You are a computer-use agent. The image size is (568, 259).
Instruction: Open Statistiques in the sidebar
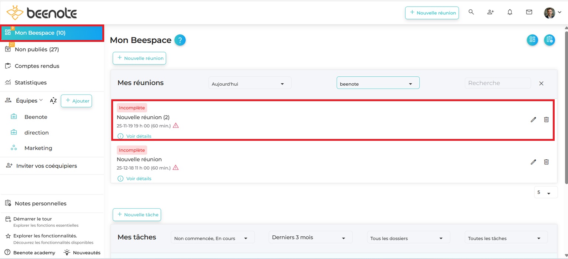pyautogui.click(x=30, y=83)
